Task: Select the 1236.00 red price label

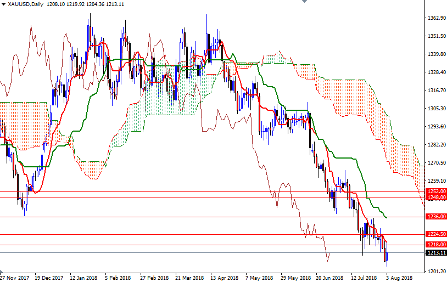Action: [x=436, y=217]
